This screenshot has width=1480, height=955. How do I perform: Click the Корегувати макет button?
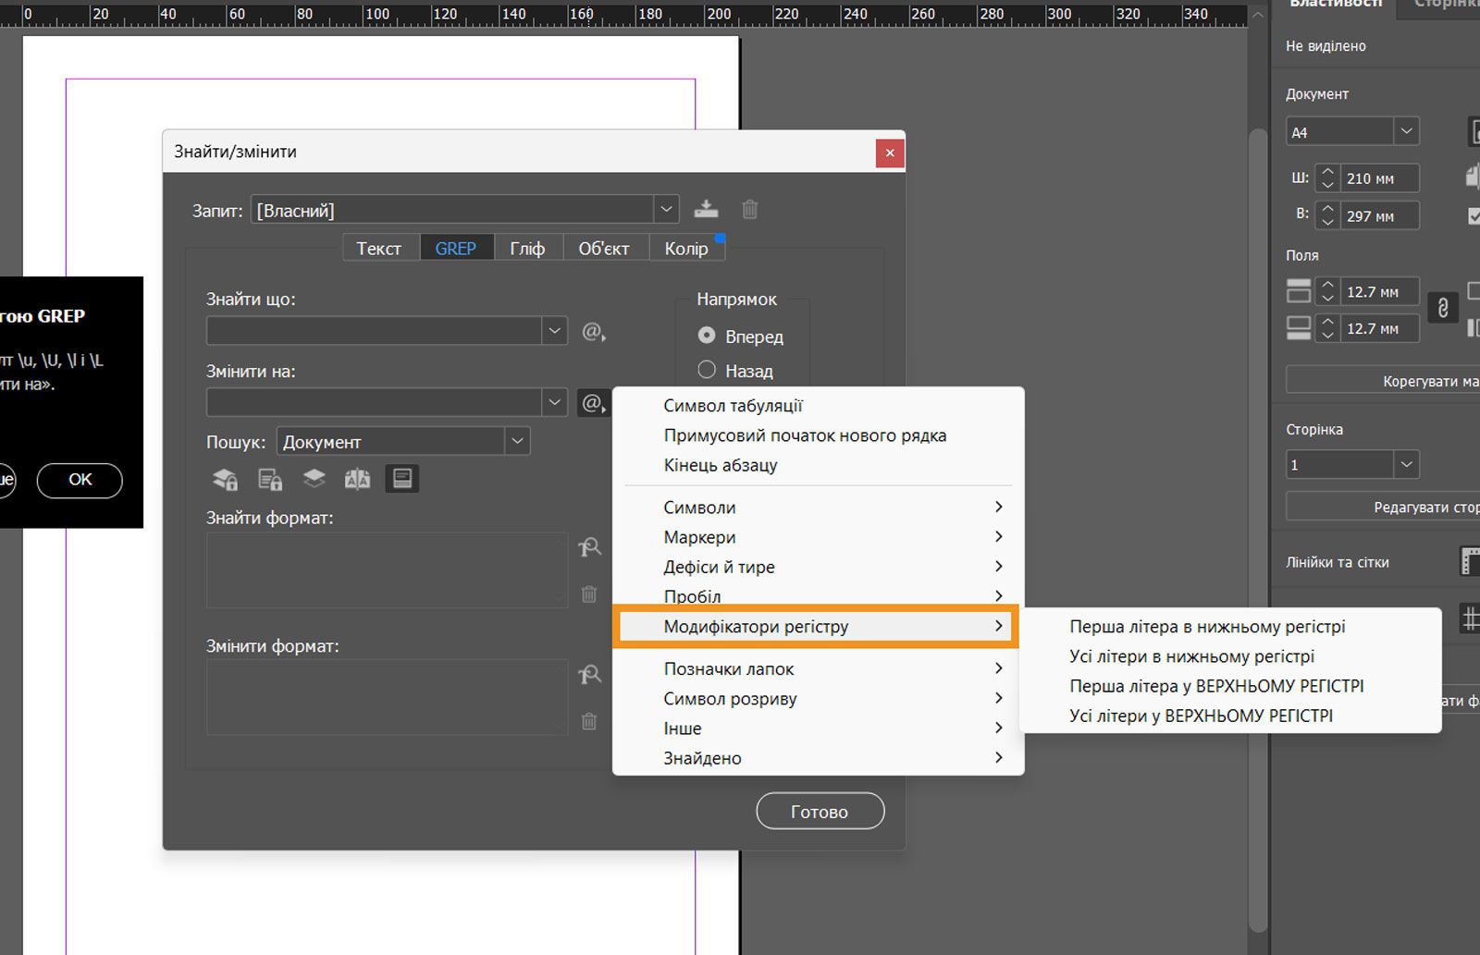tap(1383, 381)
